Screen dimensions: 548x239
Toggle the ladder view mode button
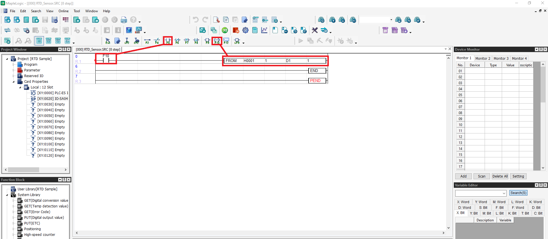pos(39,41)
